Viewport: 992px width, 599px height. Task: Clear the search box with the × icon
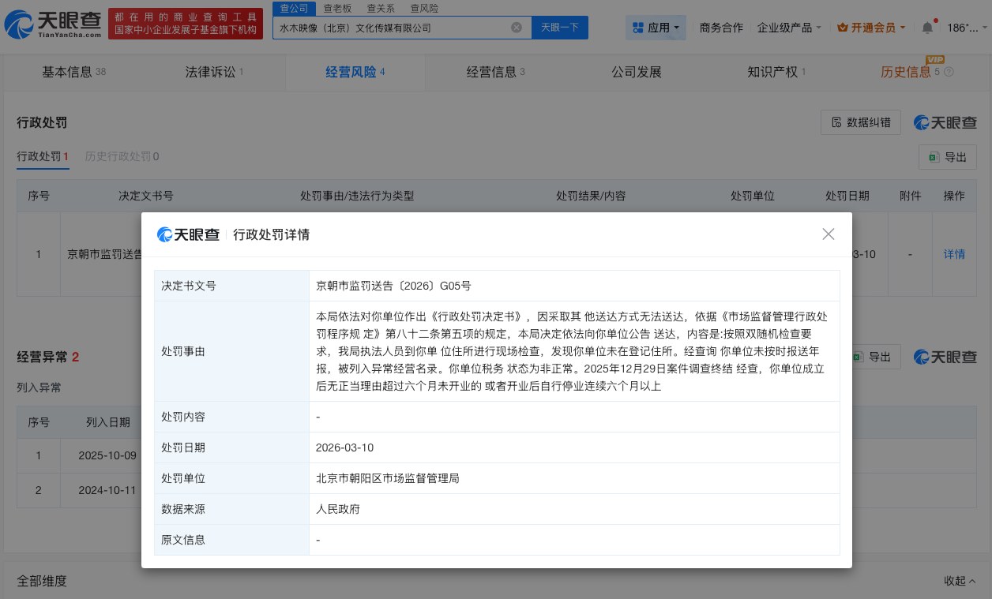pyautogui.click(x=517, y=27)
